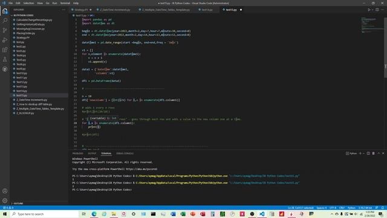Open the Testing flask view

point(5,59)
